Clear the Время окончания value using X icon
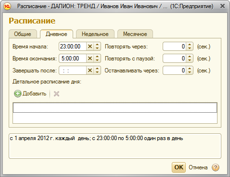 (x=90, y=59)
